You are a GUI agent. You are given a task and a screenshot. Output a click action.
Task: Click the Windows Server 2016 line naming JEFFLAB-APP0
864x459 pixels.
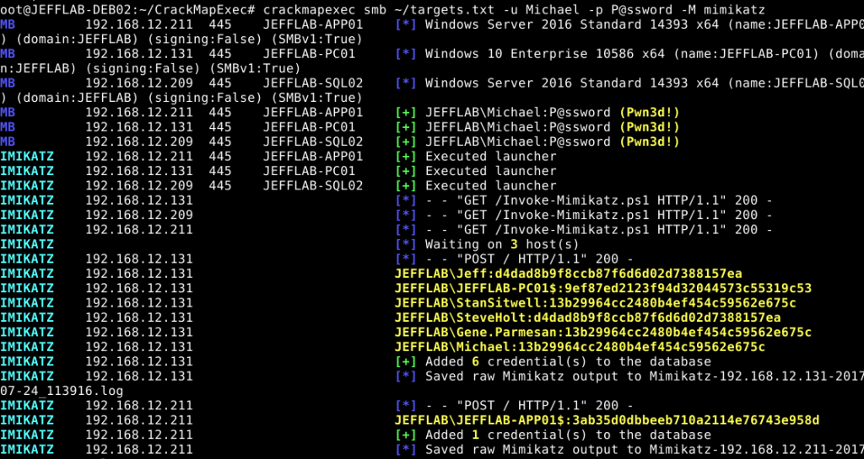[629, 24]
